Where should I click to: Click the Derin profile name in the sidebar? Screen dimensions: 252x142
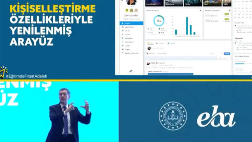pyautogui.click(x=131, y=15)
